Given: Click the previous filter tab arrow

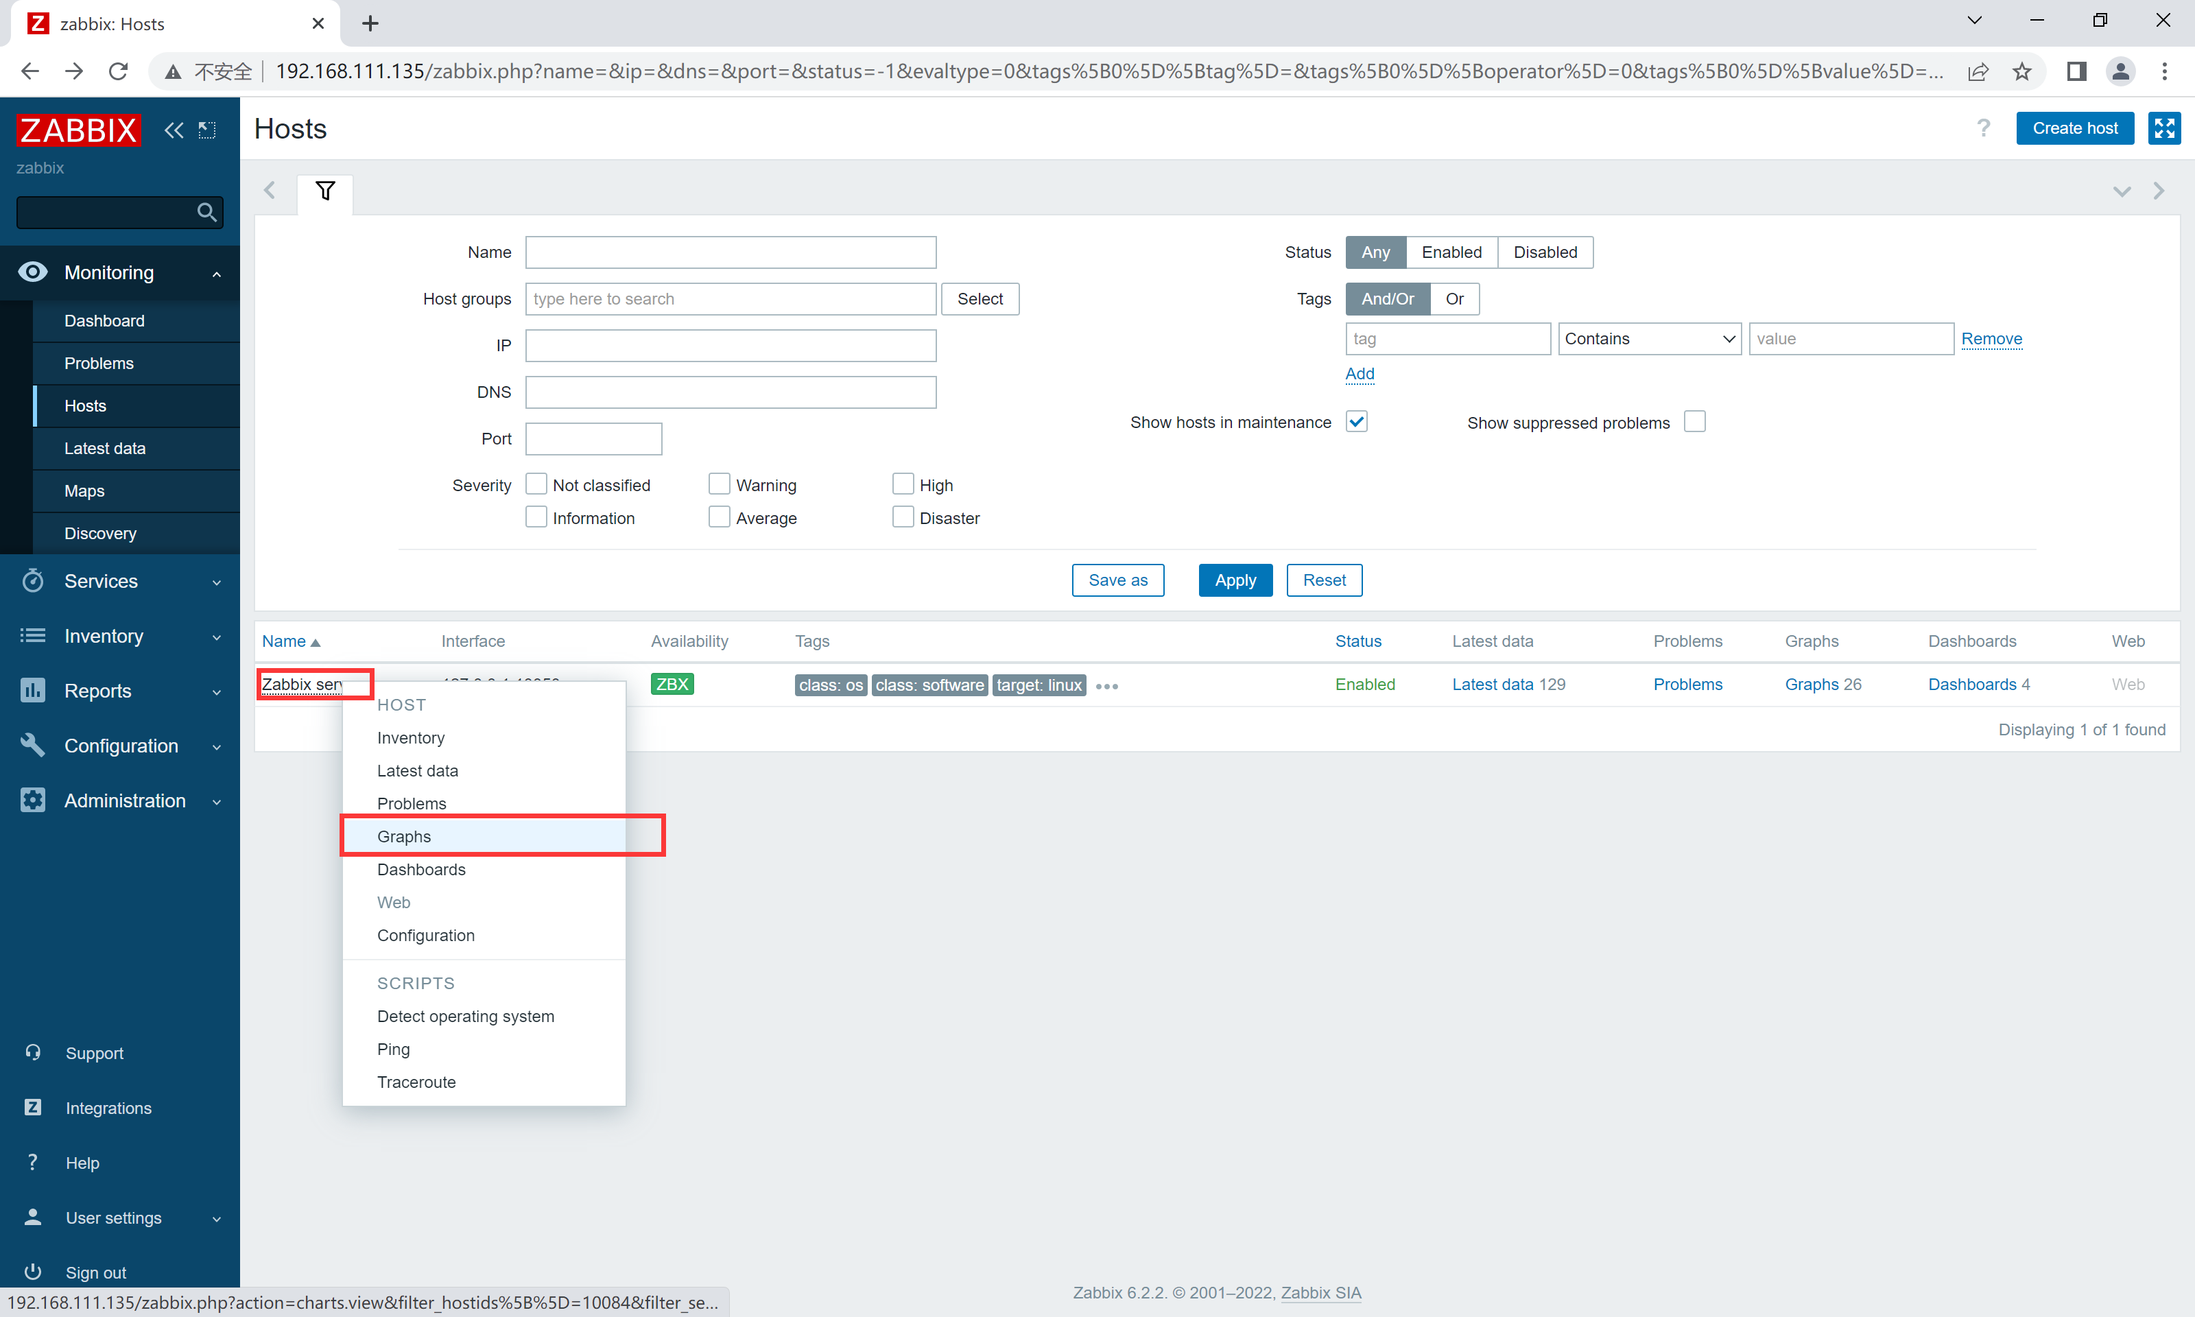Looking at the screenshot, I should point(270,190).
